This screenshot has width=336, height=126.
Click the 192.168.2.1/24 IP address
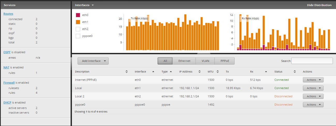(x=189, y=96)
